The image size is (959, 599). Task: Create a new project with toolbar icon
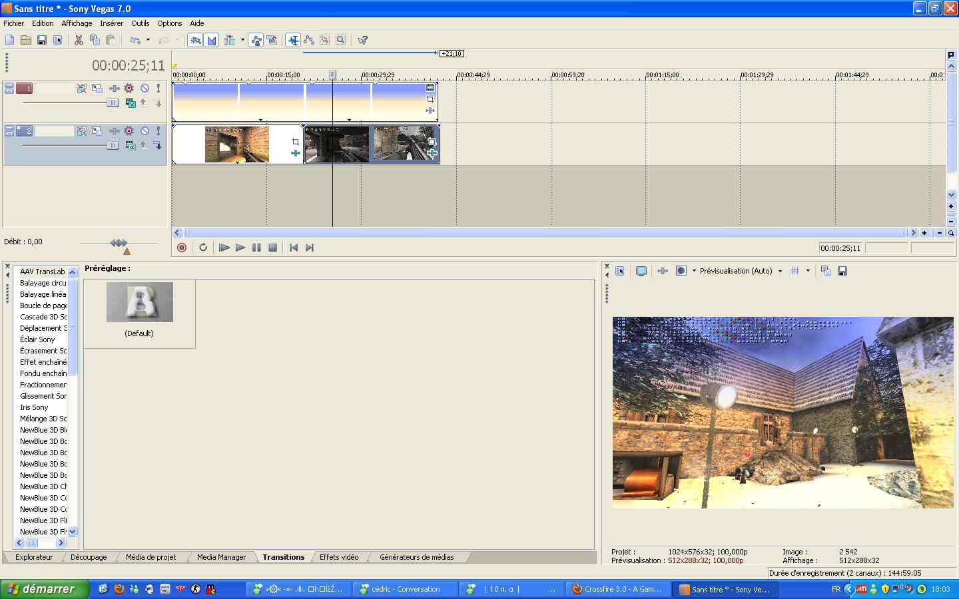9,40
